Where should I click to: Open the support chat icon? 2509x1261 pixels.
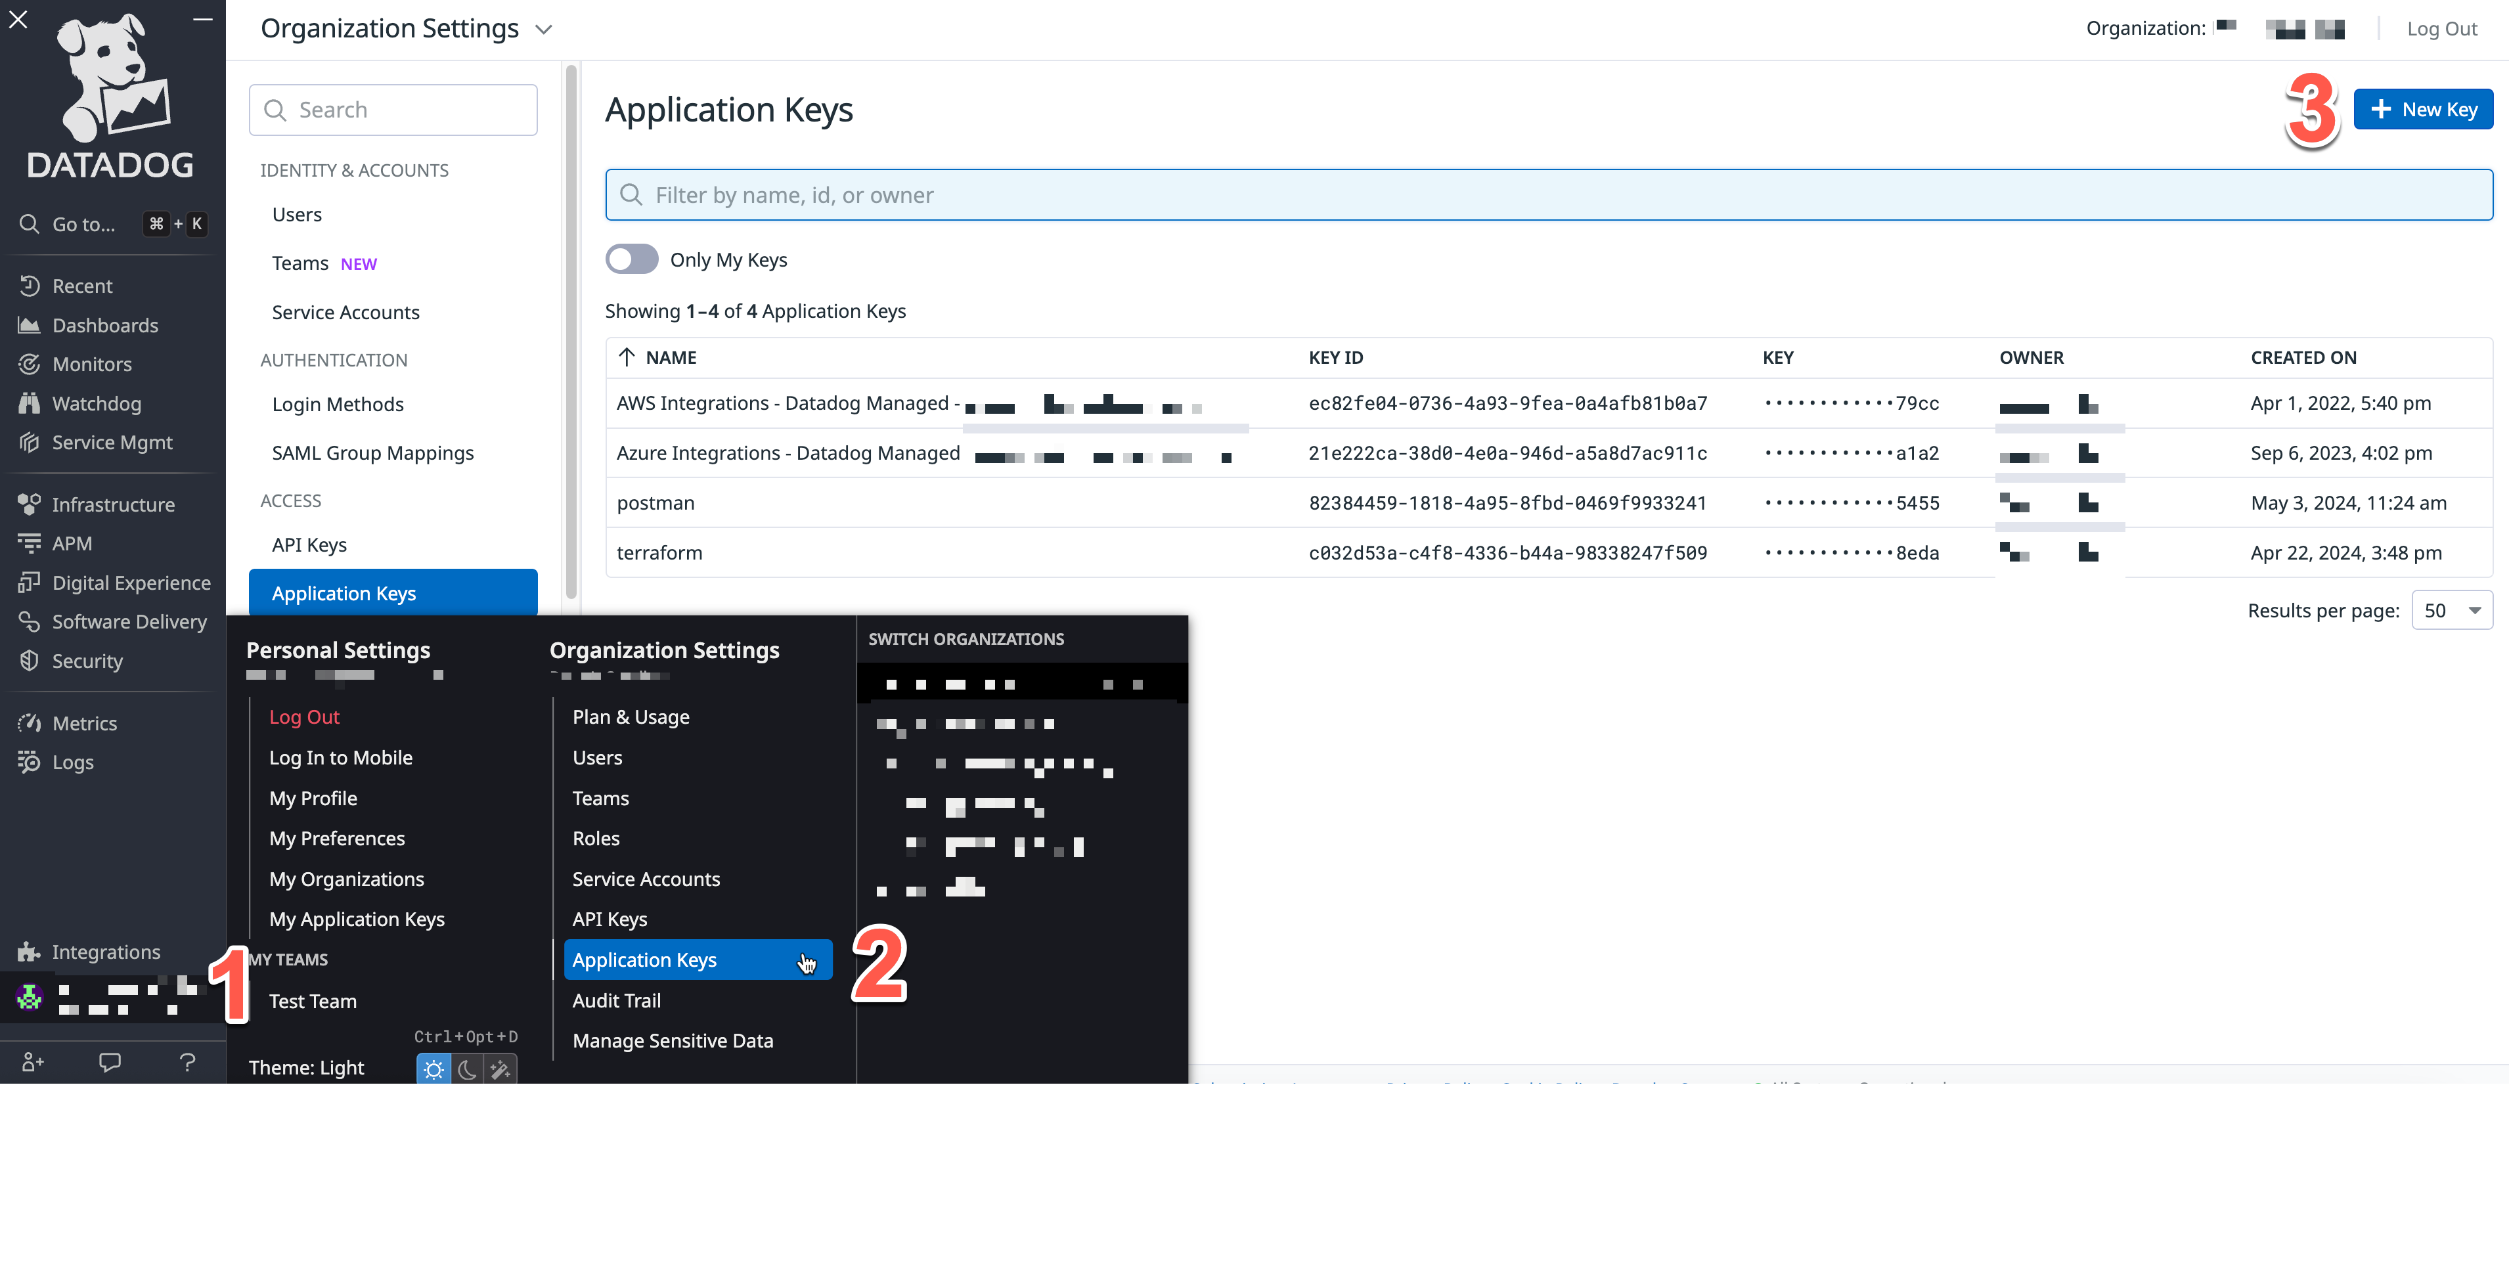point(110,1061)
